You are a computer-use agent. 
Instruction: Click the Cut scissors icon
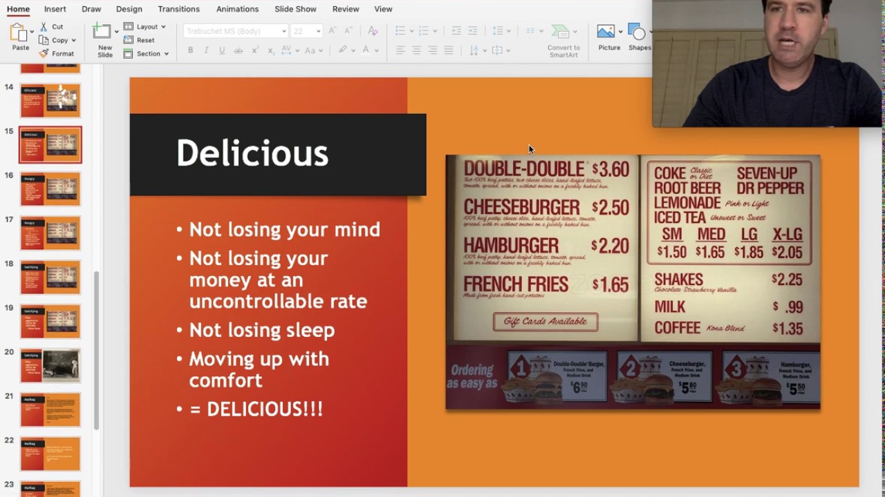[44, 27]
